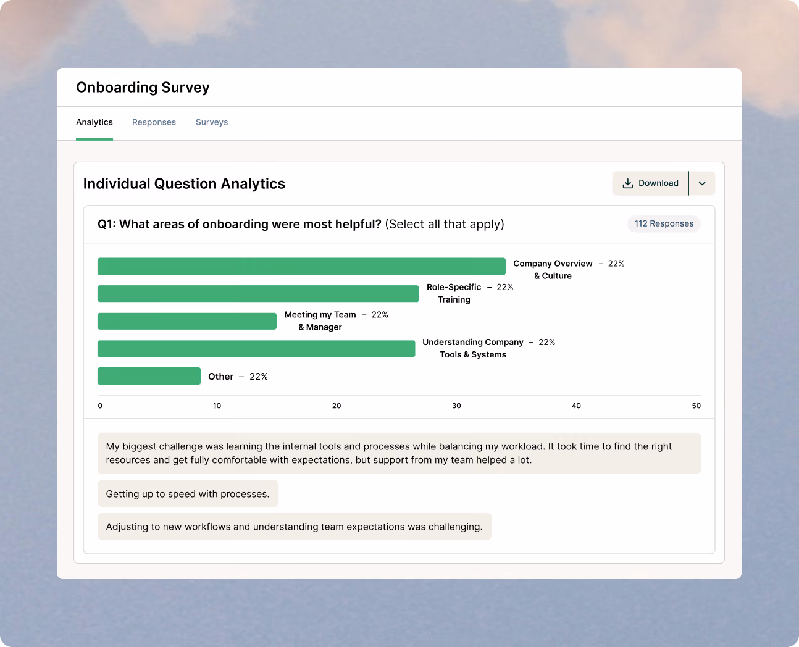The image size is (799, 647).
Task: Click the 'My biggest challenge' response comment
Action: coord(399,453)
